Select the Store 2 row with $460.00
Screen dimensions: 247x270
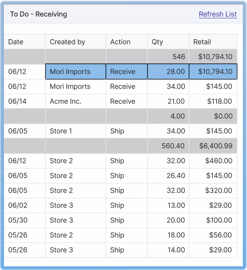pos(121,161)
